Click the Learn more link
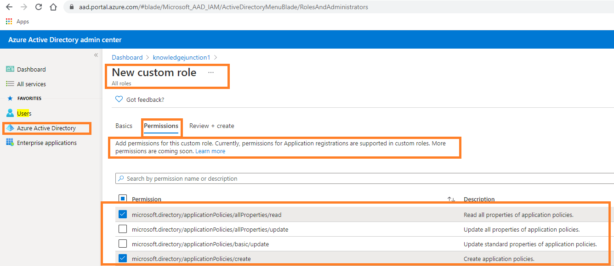 [x=210, y=151]
